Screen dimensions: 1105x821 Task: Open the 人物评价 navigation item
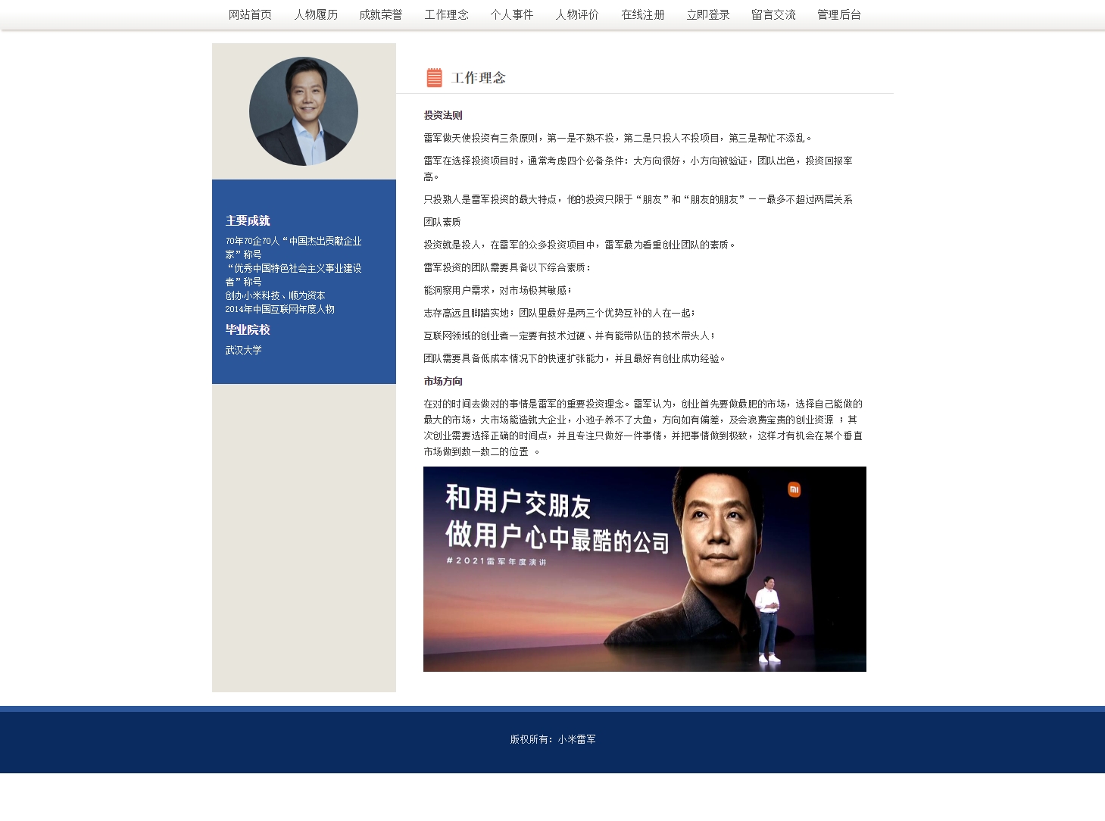point(577,14)
